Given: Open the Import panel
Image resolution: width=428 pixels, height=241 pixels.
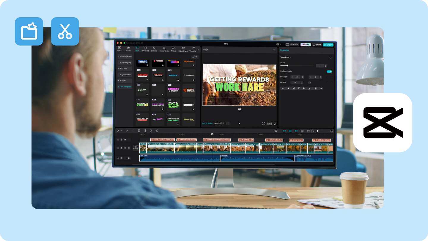Looking at the screenshot, I should [x=119, y=49].
